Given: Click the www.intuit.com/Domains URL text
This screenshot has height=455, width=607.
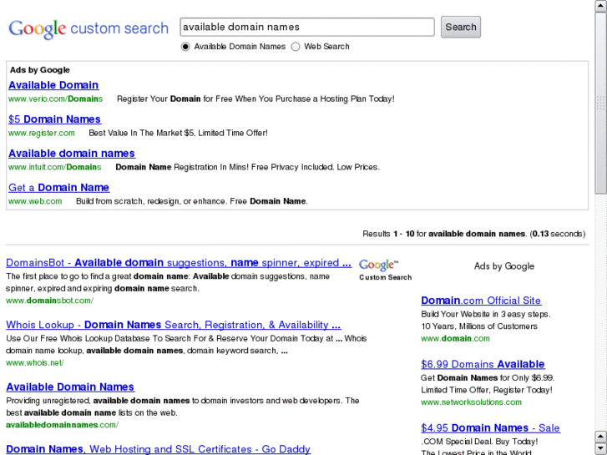Looking at the screenshot, I should pos(54,167).
